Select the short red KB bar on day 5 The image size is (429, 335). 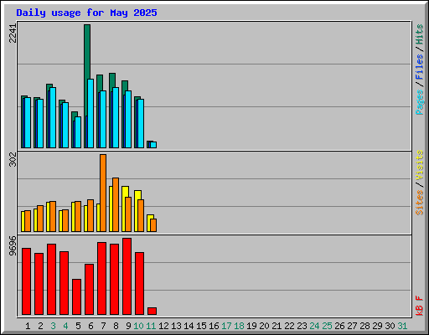[76, 296]
